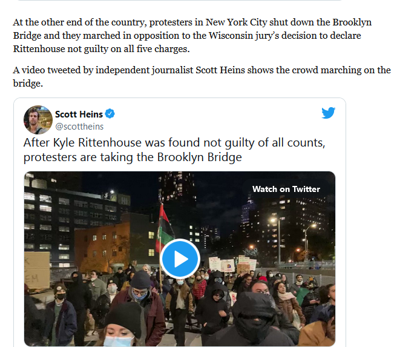This screenshot has height=347, width=397.
Task: Click the Scott Heins display name
Action: (79, 114)
